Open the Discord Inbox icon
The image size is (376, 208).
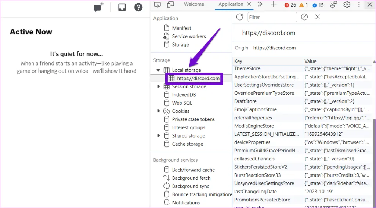pyautogui.click(x=122, y=7)
